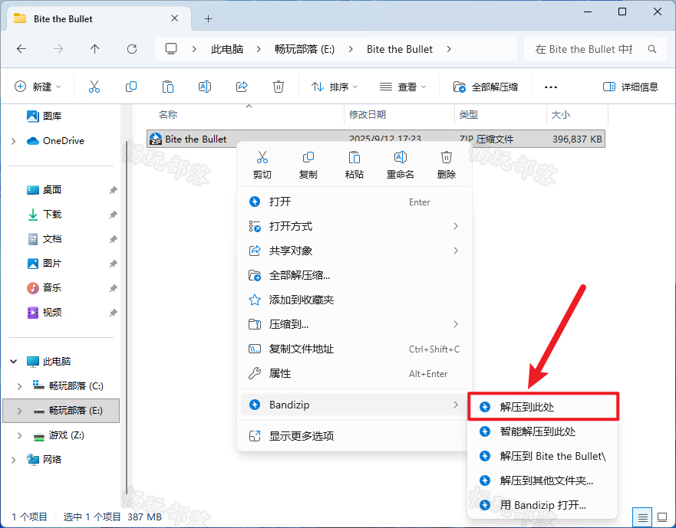This screenshot has height=528, width=676.
Task: Select 剪切 in the context menu
Action: (262, 165)
